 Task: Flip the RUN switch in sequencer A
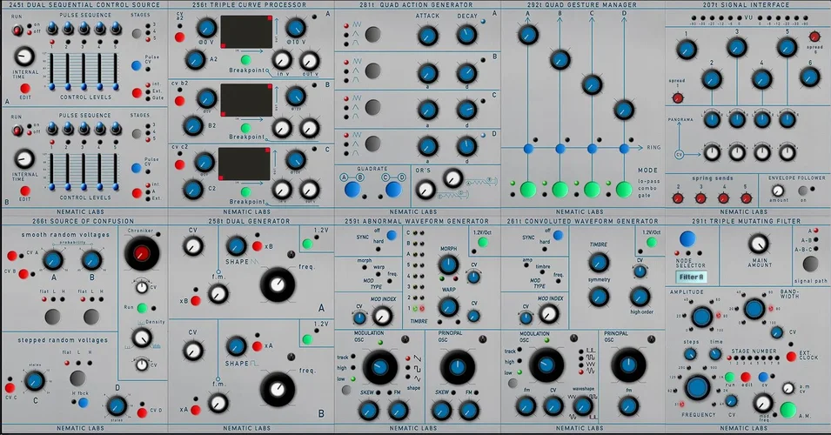pyautogui.click(x=17, y=30)
